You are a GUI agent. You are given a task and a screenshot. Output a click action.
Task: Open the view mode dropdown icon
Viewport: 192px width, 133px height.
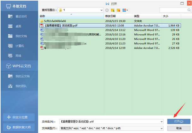[125, 10]
